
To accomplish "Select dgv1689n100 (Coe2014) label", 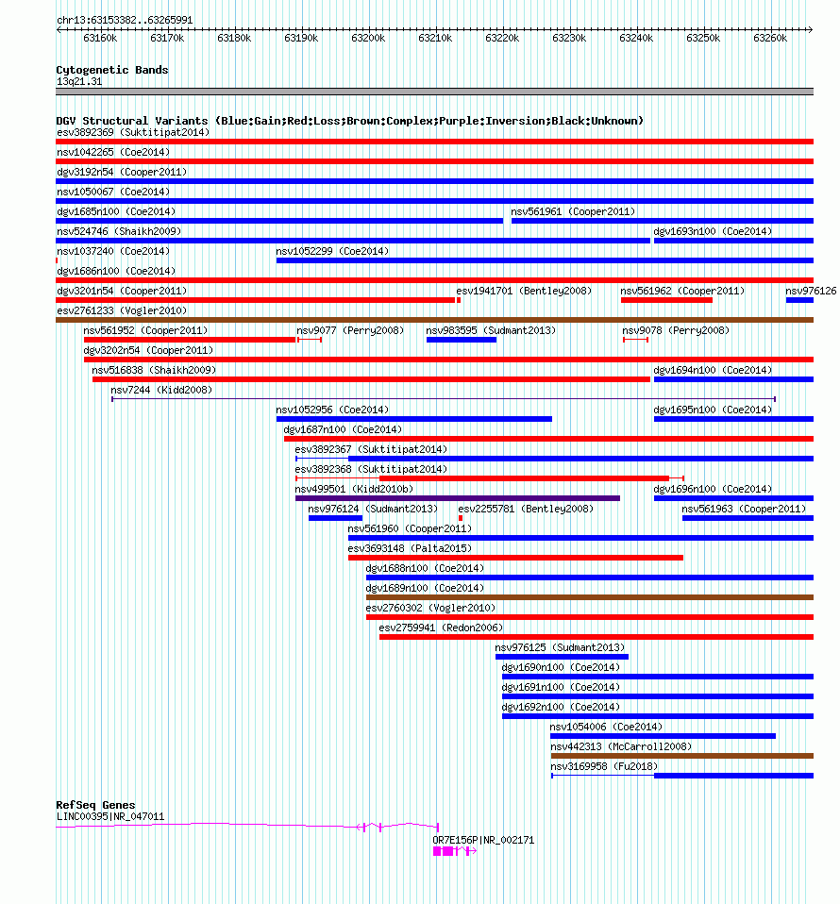I will [x=425, y=588].
